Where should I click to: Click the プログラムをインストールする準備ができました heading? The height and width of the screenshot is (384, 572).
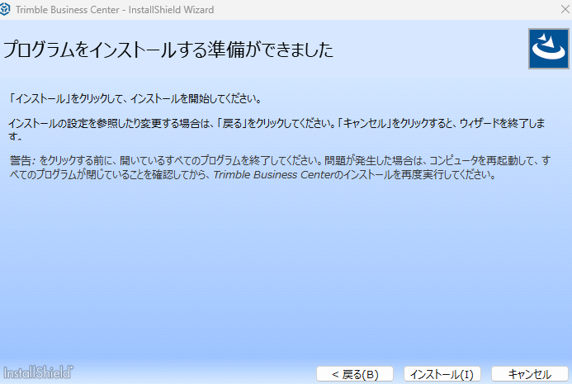click(168, 50)
